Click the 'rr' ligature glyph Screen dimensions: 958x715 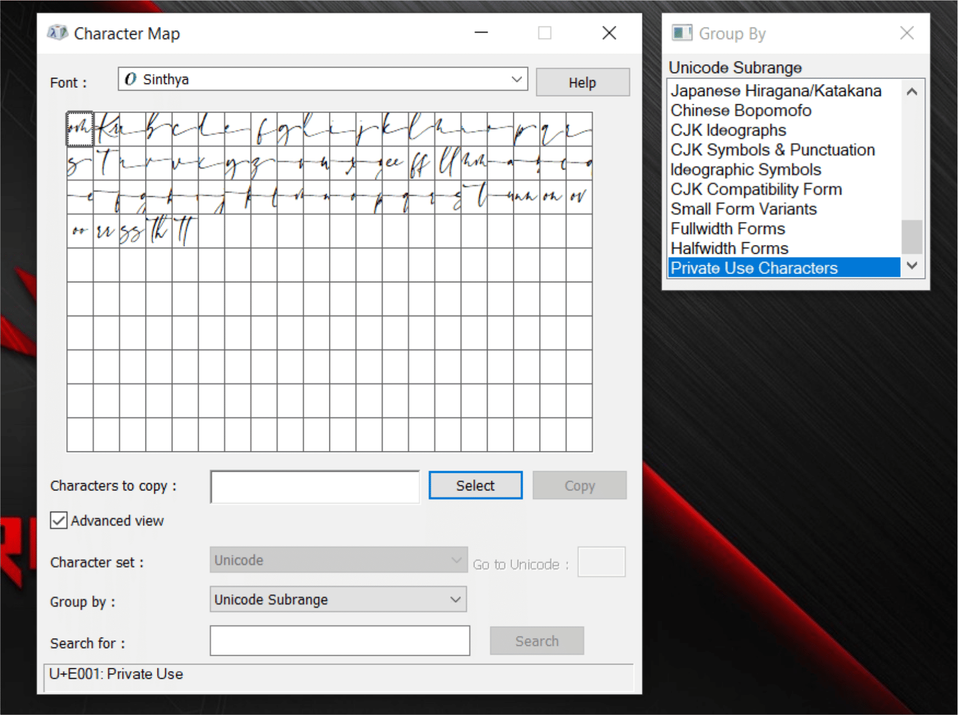[x=106, y=232]
